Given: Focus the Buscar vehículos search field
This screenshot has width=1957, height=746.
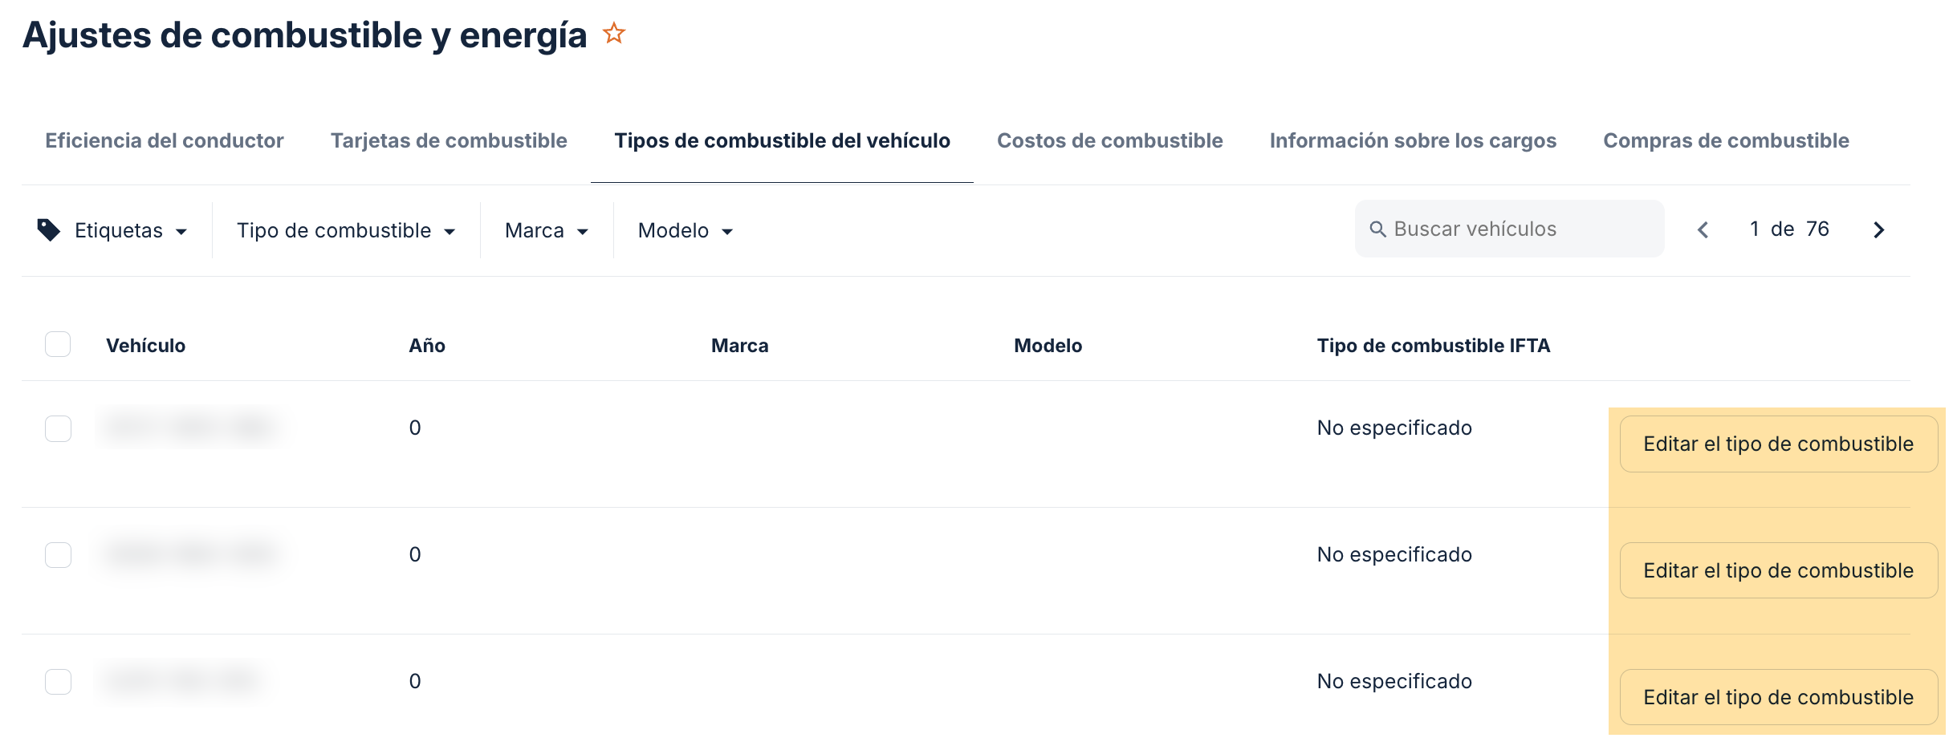Looking at the screenshot, I should coord(1509,229).
